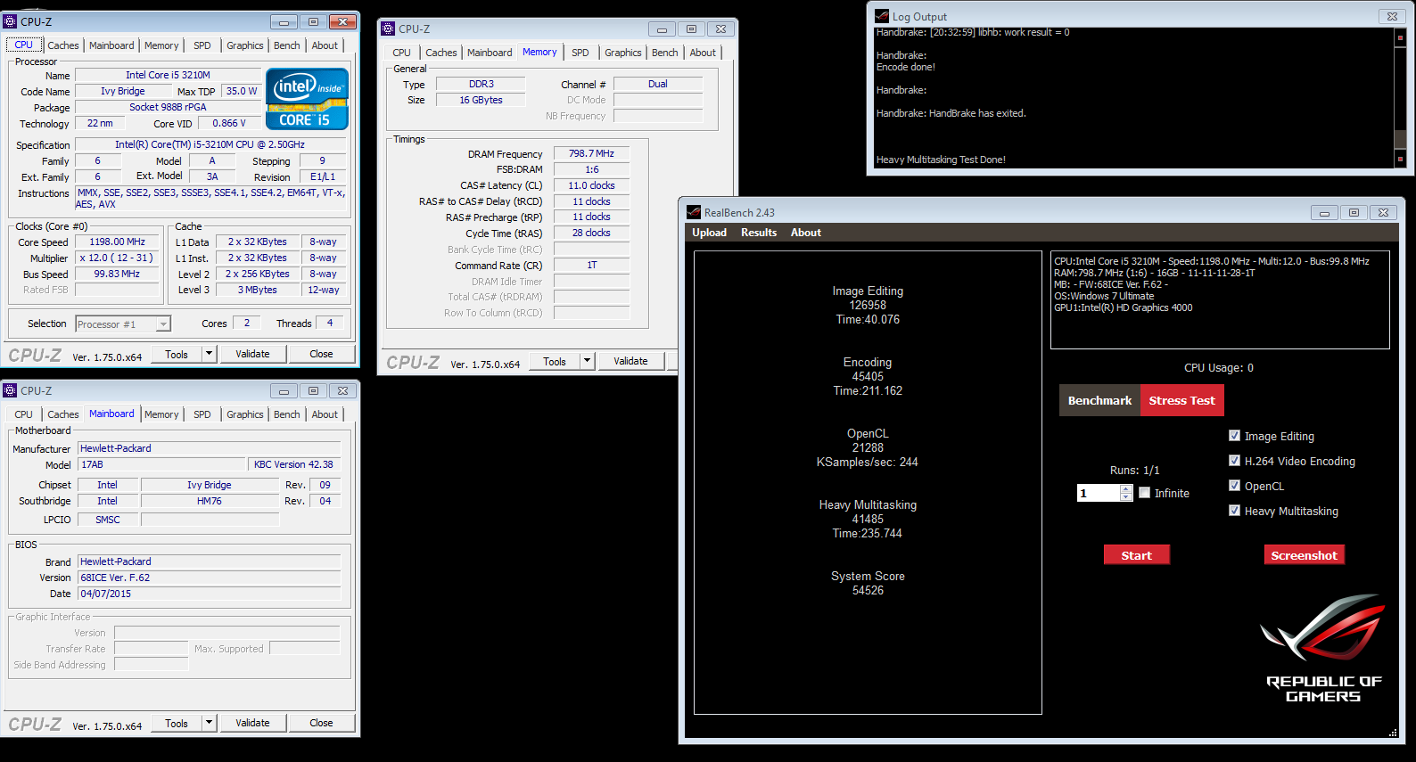Toggle the Heavy Multitasking checkbox
The width and height of the screenshot is (1416, 762).
point(1234,511)
